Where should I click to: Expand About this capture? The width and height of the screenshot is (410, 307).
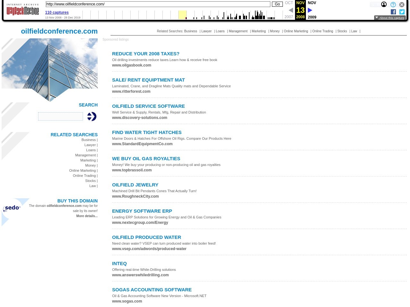click(x=390, y=18)
